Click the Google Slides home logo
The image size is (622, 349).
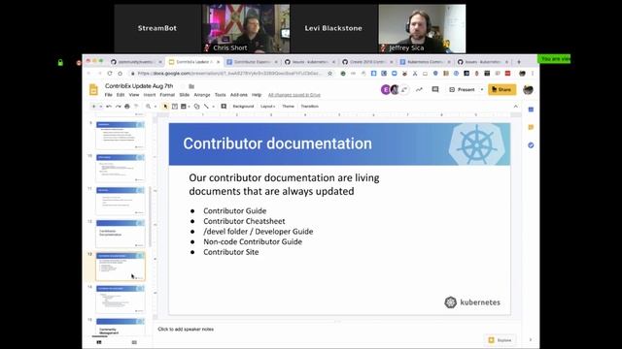93,90
